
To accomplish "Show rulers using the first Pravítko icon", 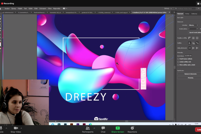I will click(189, 38).
